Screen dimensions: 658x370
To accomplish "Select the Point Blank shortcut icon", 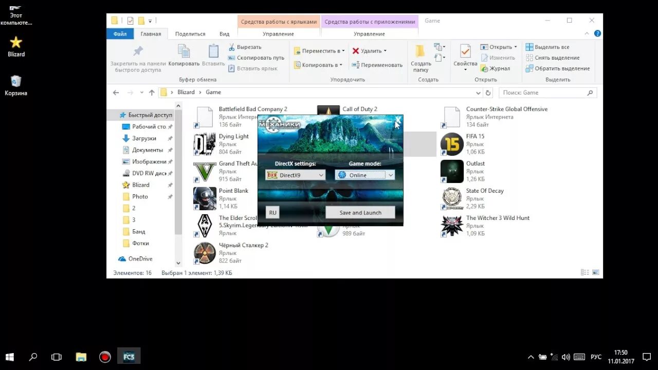I will (204, 198).
